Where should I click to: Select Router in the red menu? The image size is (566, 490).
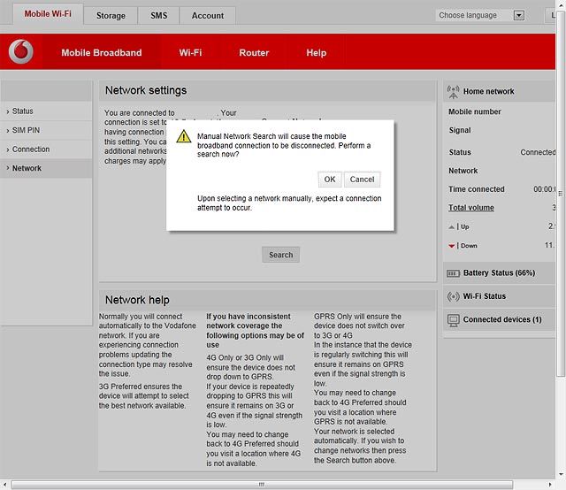pyautogui.click(x=254, y=53)
